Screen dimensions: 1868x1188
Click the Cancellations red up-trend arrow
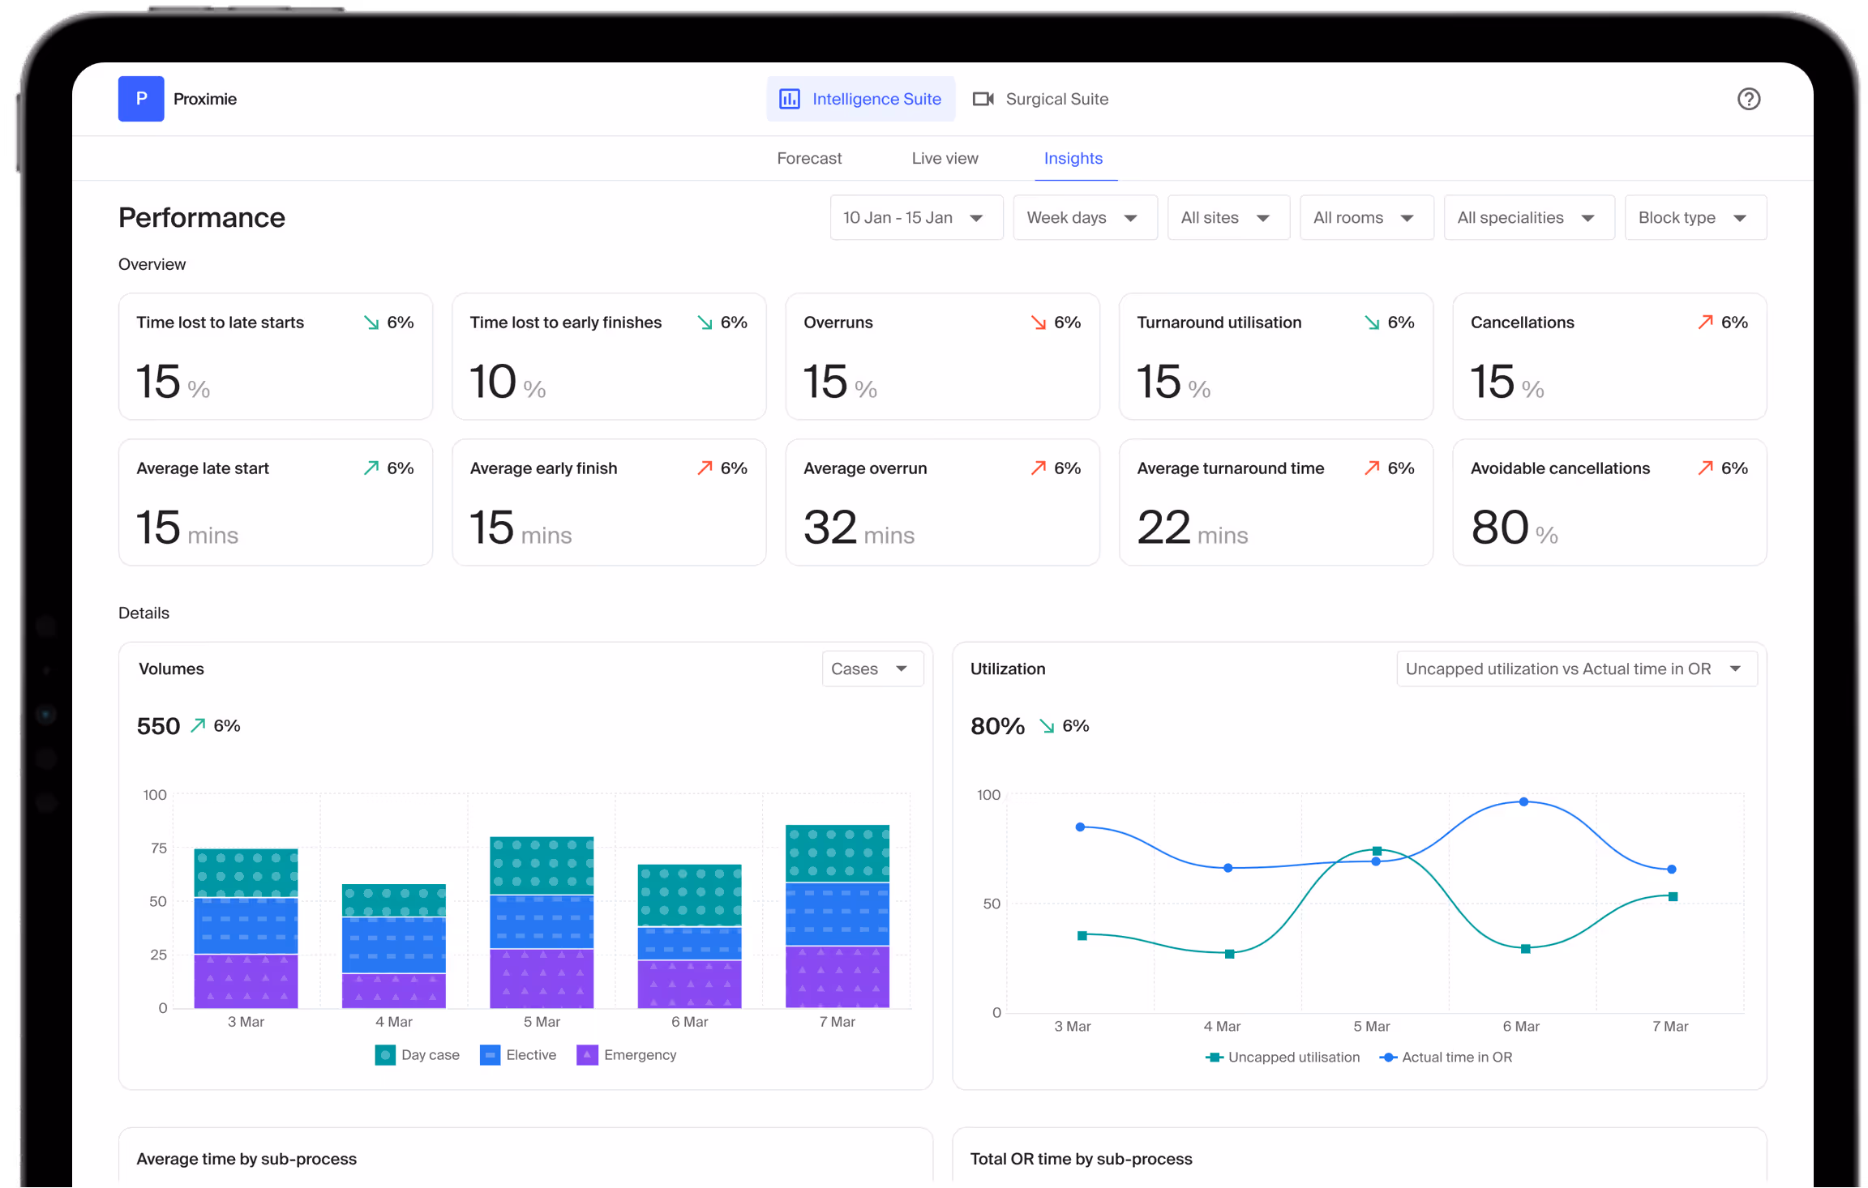click(1705, 323)
